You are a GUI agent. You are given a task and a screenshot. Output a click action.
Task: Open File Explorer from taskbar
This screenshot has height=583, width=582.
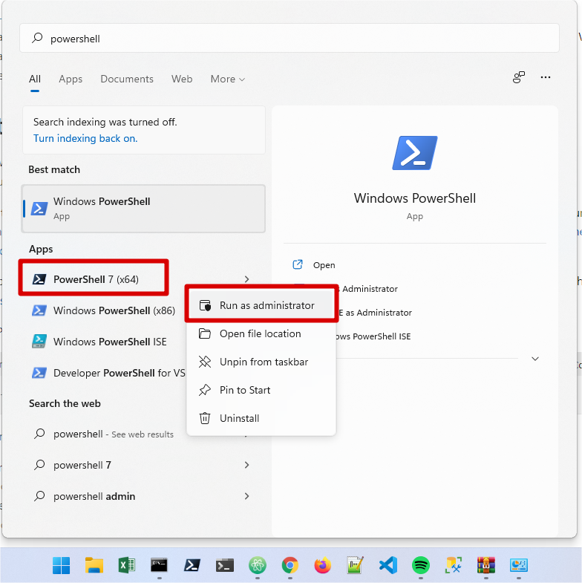(x=94, y=565)
